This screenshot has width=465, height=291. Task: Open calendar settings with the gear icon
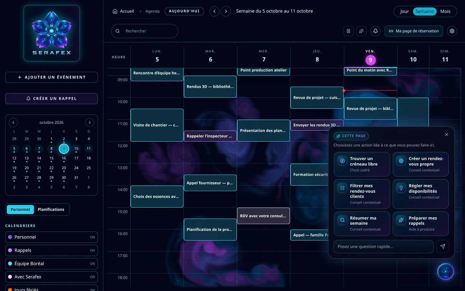(x=452, y=31)
